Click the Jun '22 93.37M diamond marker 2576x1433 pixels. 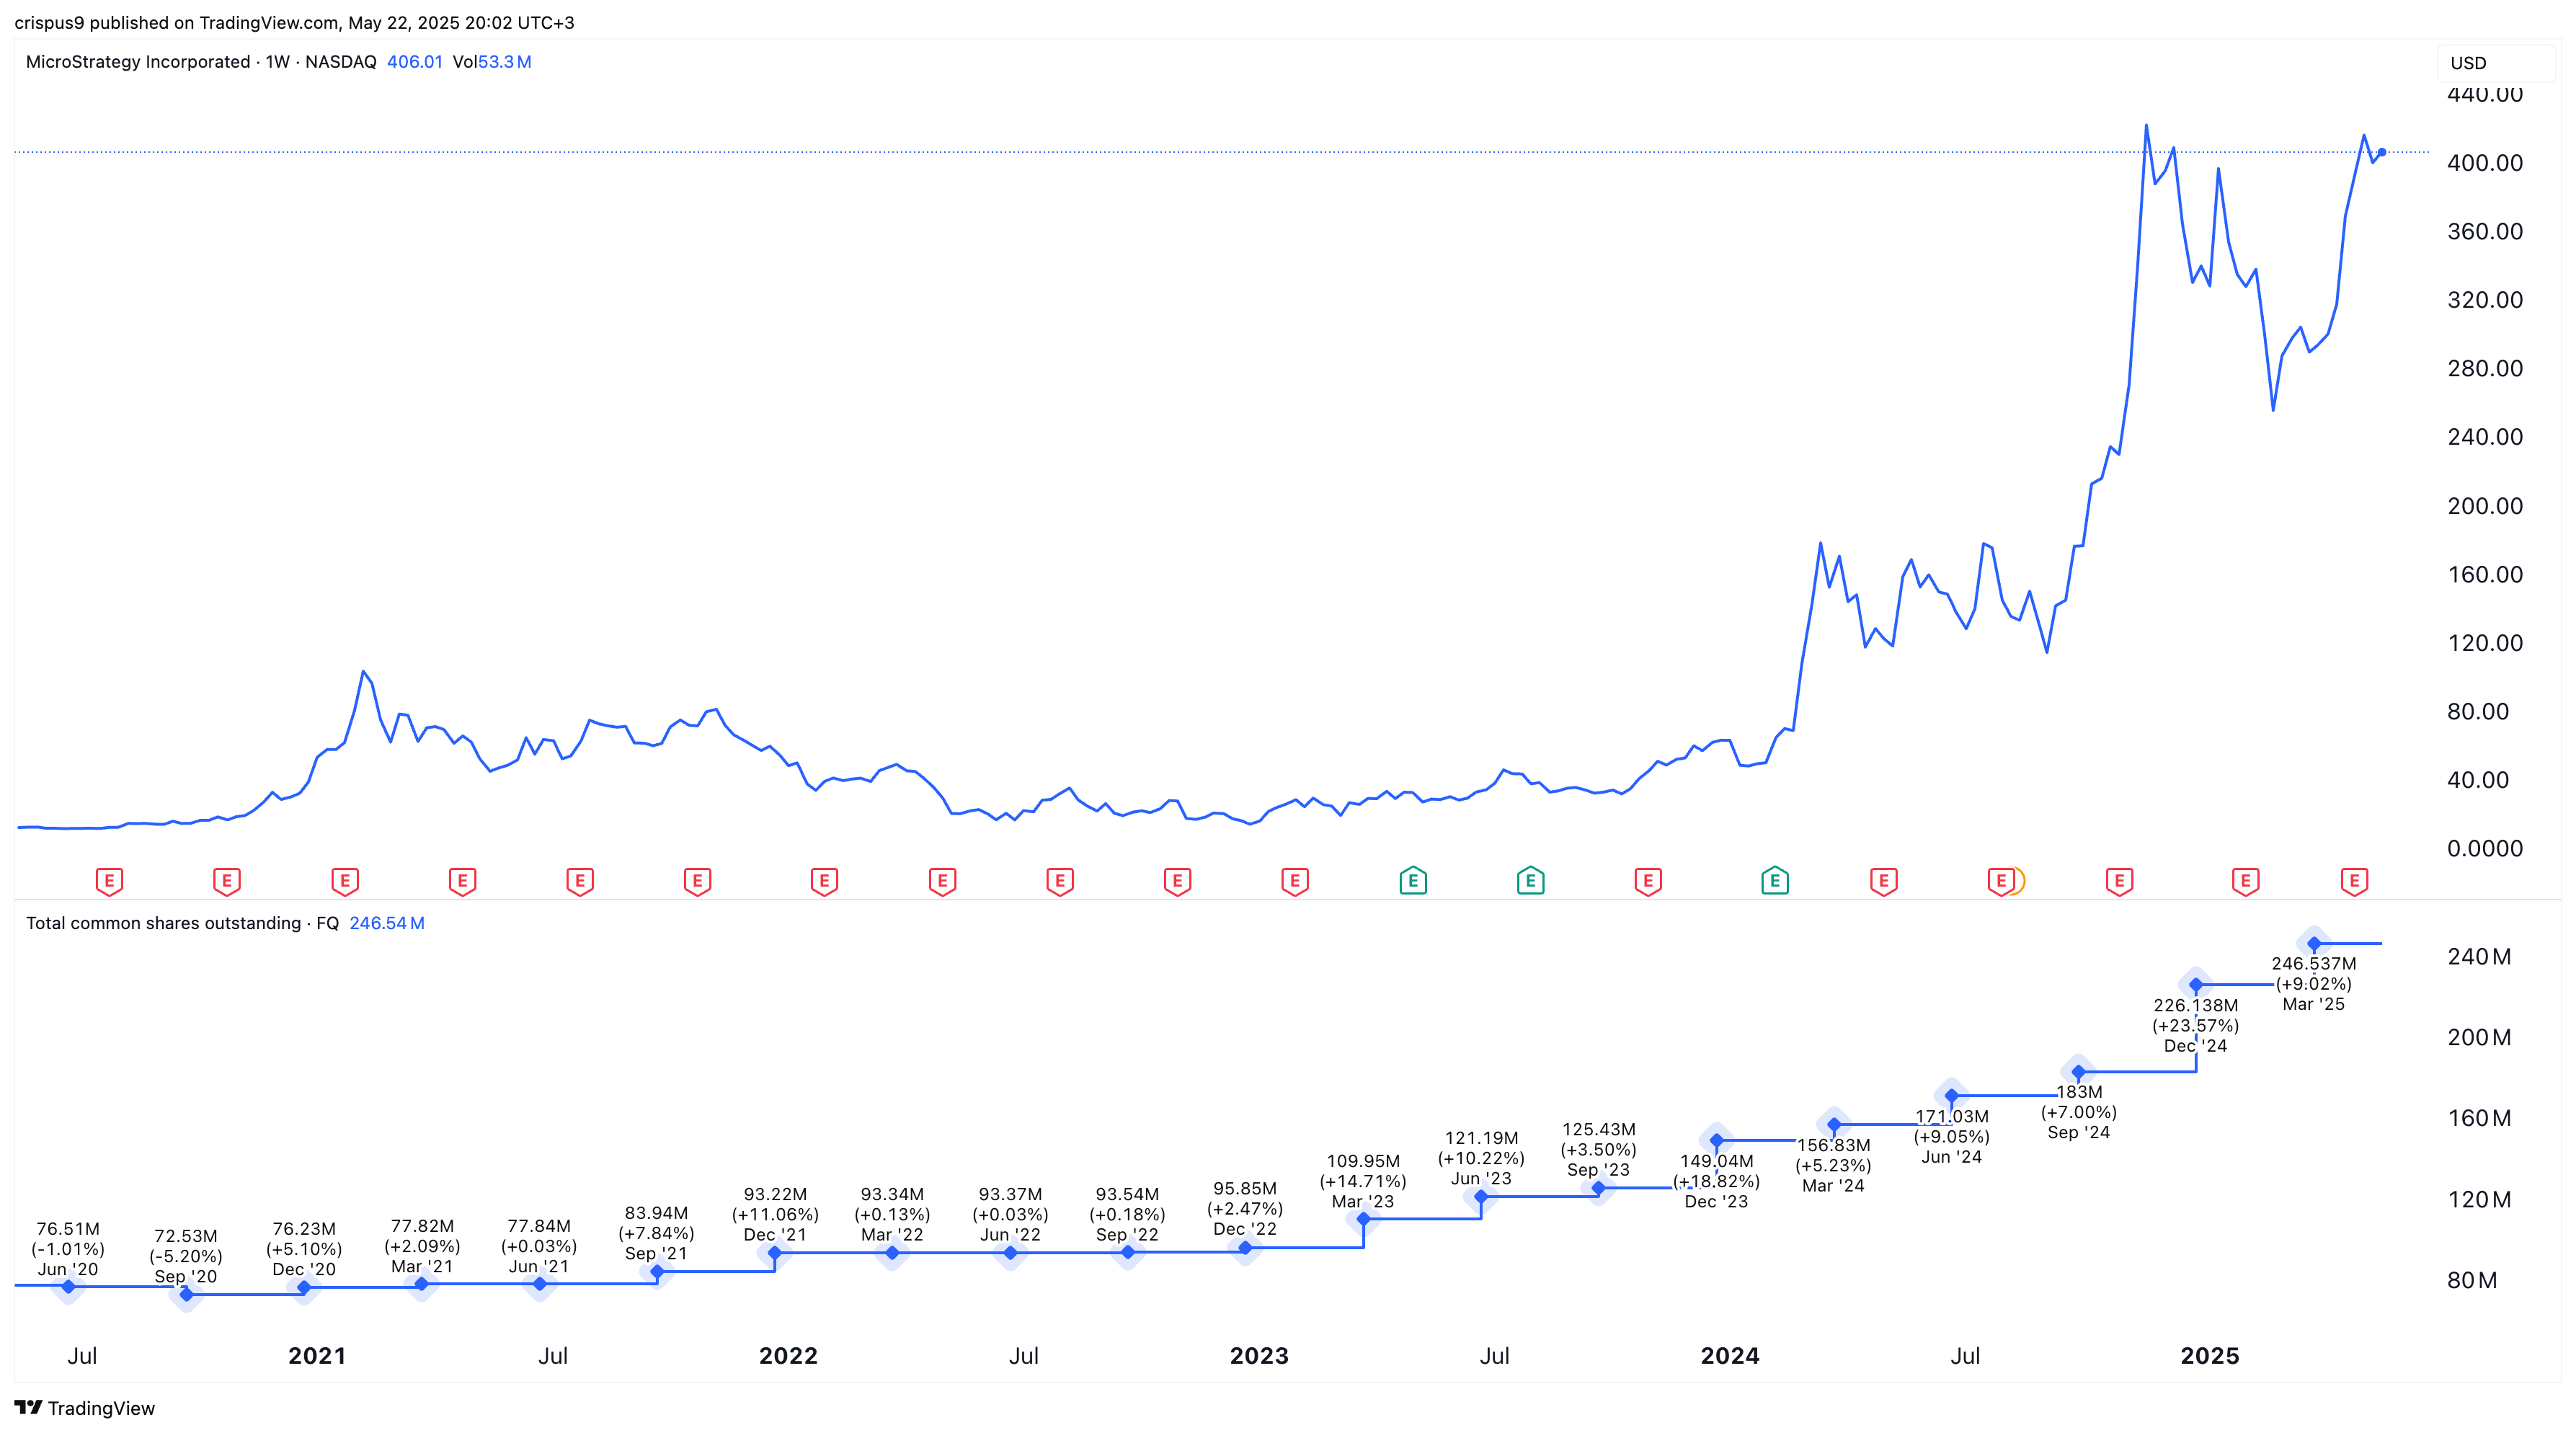(x=1010, y=1253)
